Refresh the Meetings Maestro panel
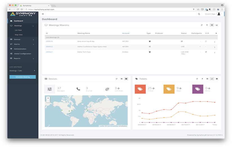232x147 pixels. 202,25
